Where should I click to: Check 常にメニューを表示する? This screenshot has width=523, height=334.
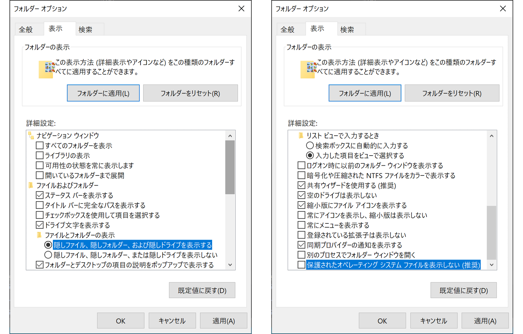coord(301,225)
